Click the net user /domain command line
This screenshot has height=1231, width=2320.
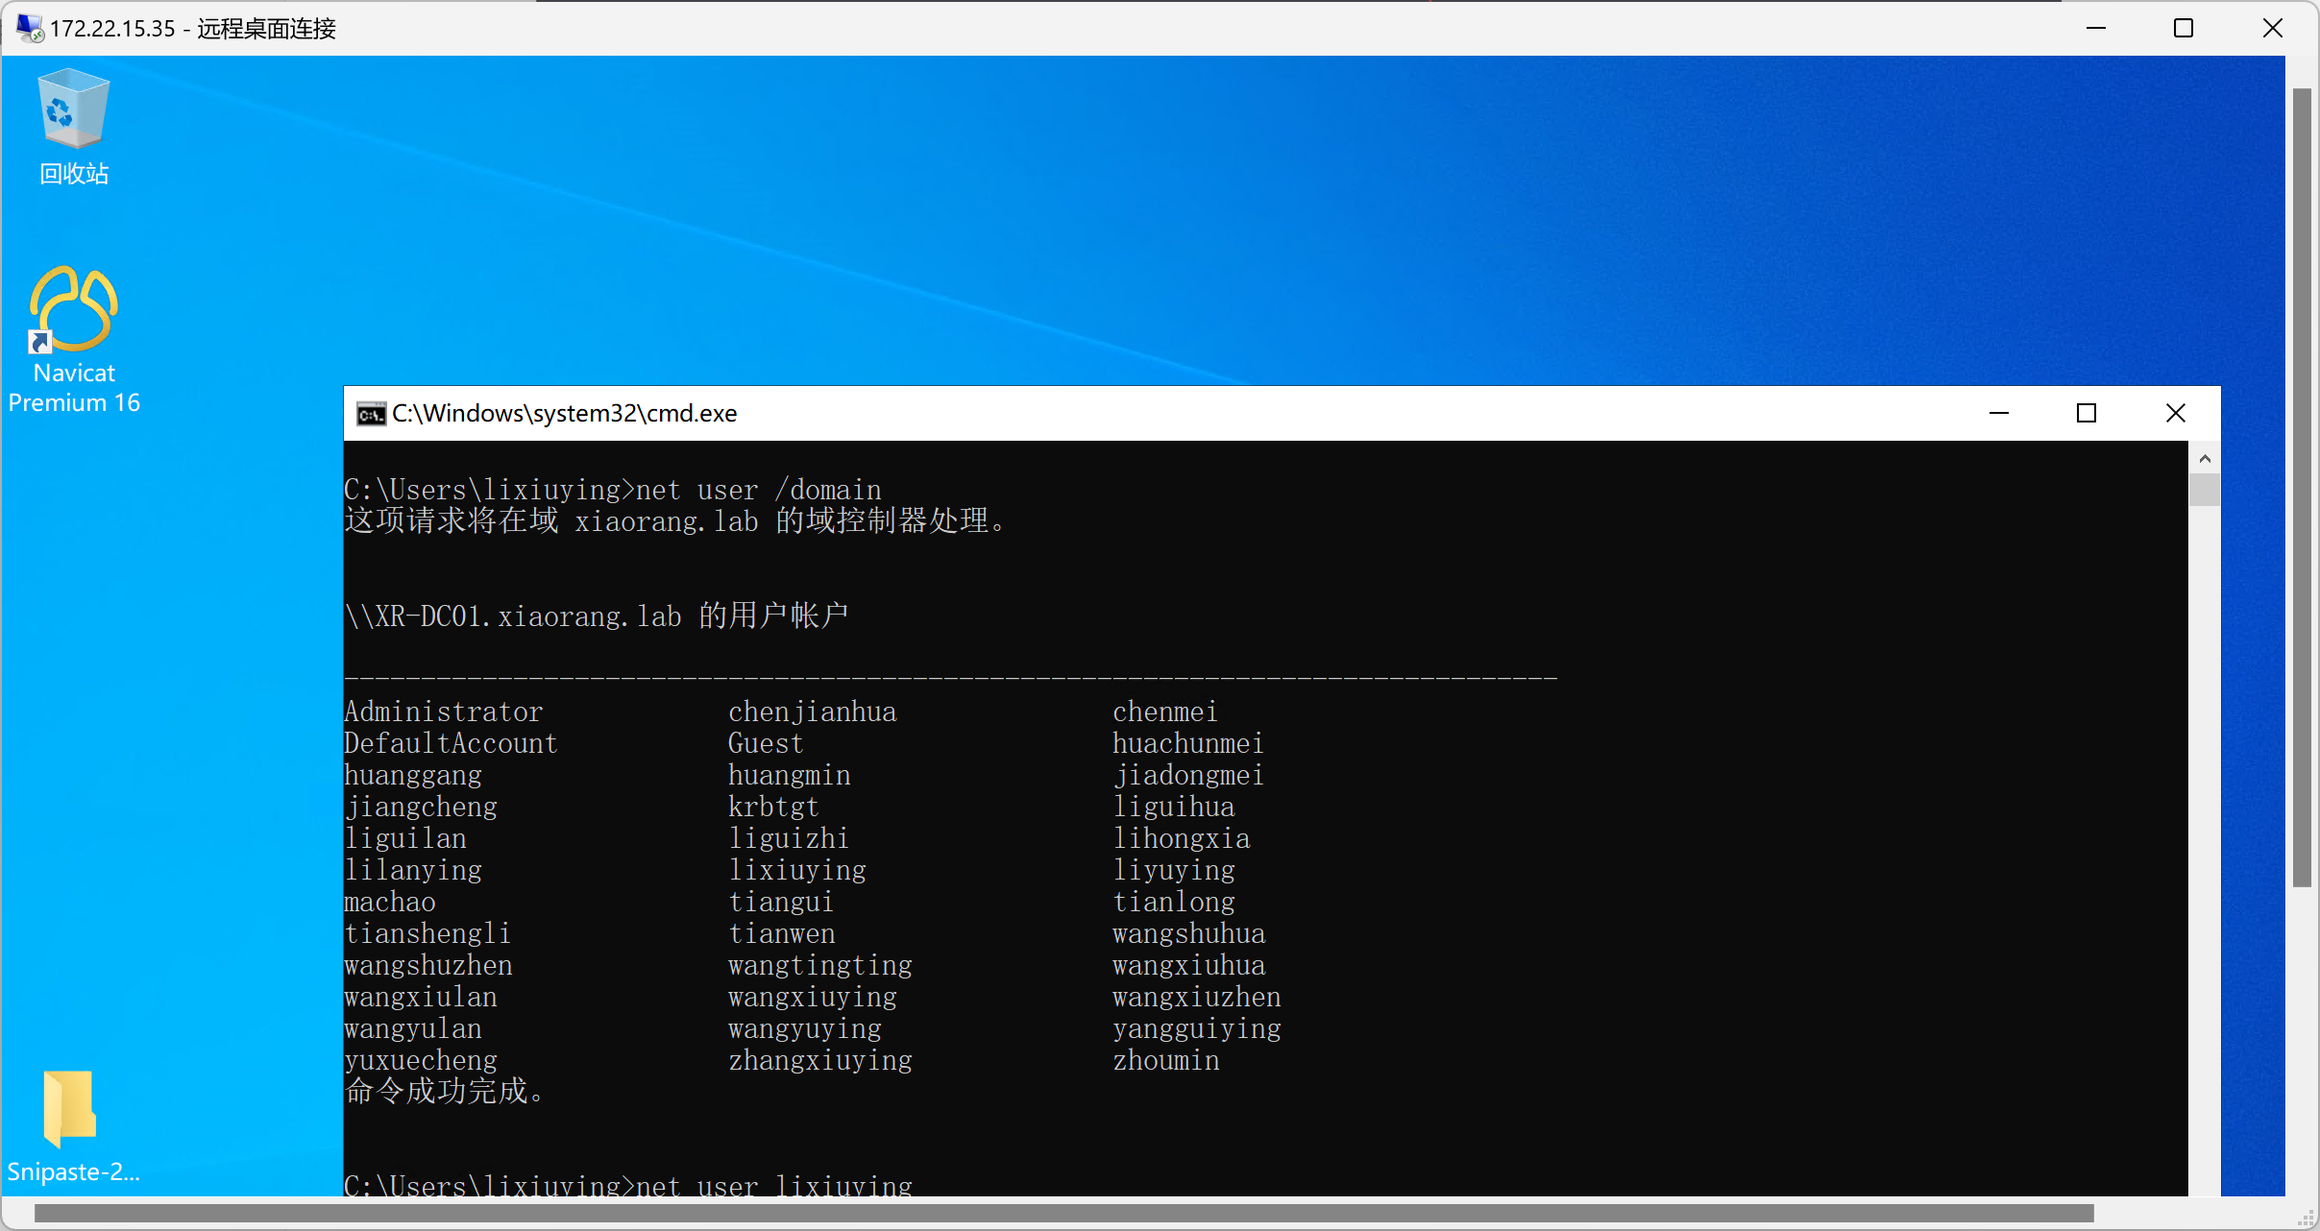point(612,490)
